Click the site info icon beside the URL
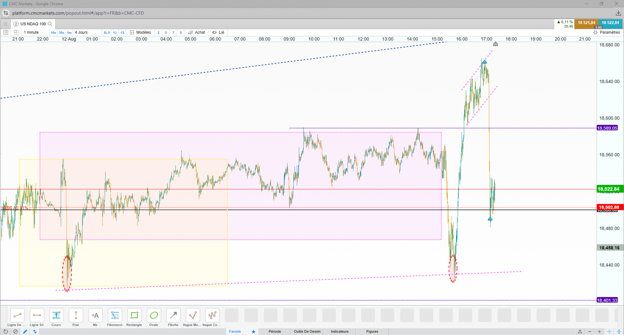This screenshot has height=335, width=624. click(x=6, y=13)
